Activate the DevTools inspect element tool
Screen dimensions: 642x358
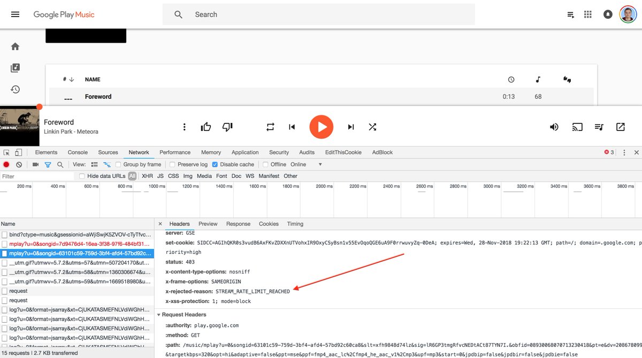(x=6, y=152)
